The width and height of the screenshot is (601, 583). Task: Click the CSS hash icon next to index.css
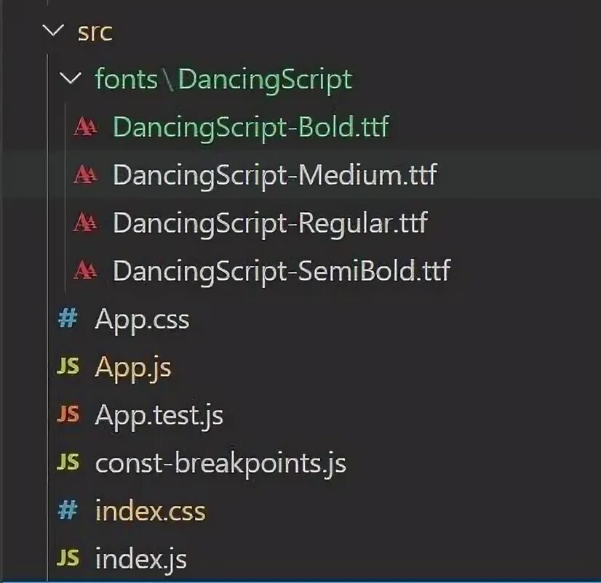68,510
